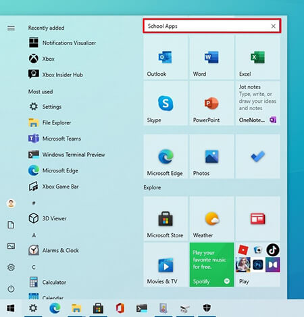The height and width of the screenshot is (317, 304).
Task: Open Settings from the taskbar
Action: tap(33, 308)
